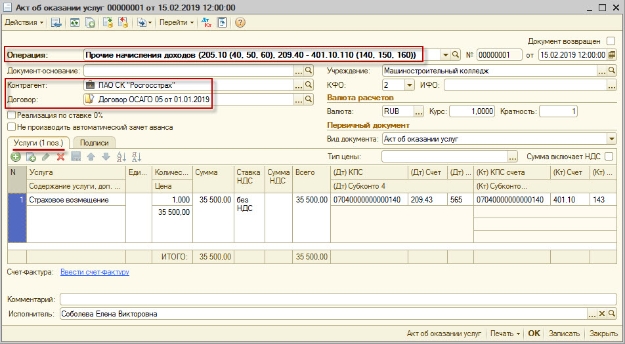Viewport: 625px width, 344px height.
Task: Open the create-based-on dropdown arrow
Action: (150, 23)
